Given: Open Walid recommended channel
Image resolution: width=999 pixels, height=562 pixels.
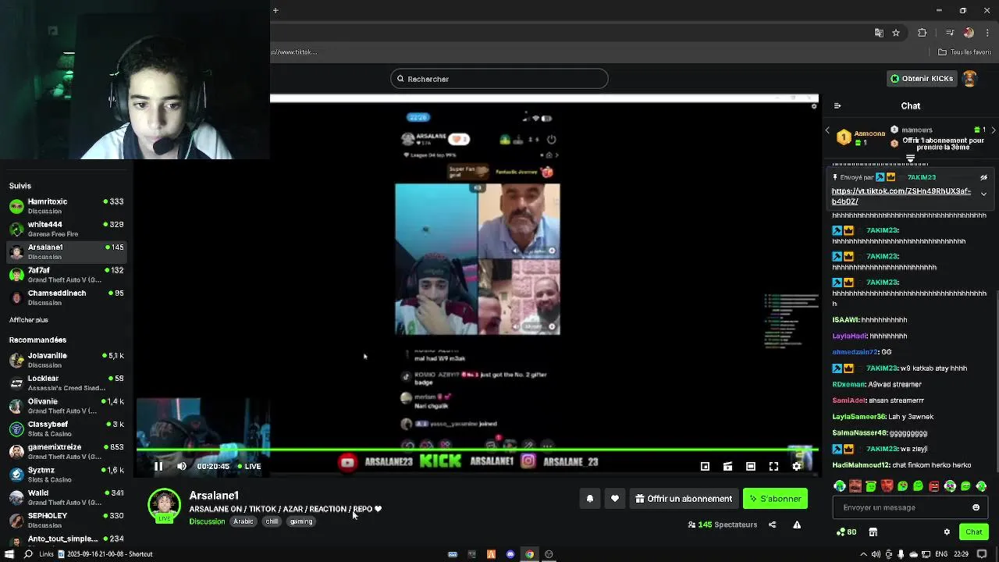Looking at the screenshot, I should [67, 497].
